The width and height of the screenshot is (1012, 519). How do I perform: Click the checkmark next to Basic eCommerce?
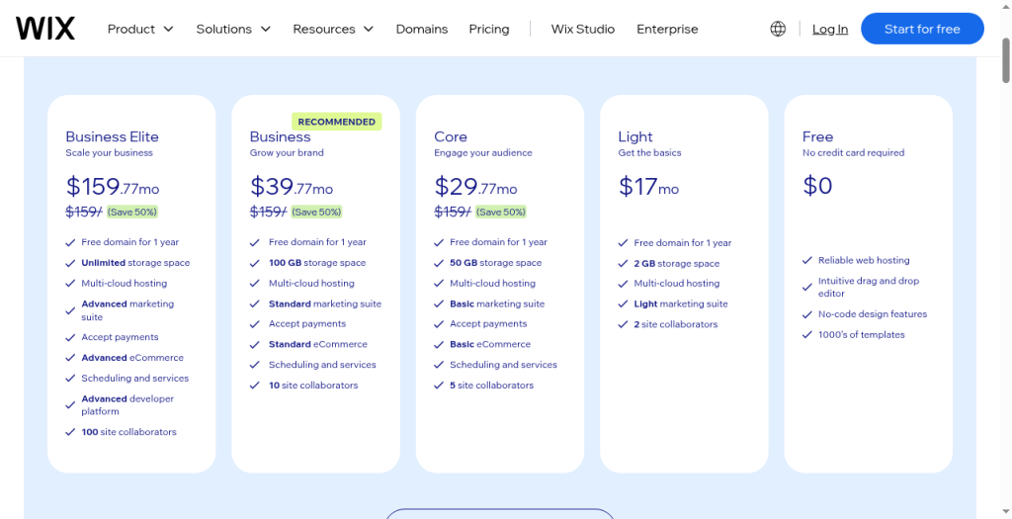coord(439,344)
